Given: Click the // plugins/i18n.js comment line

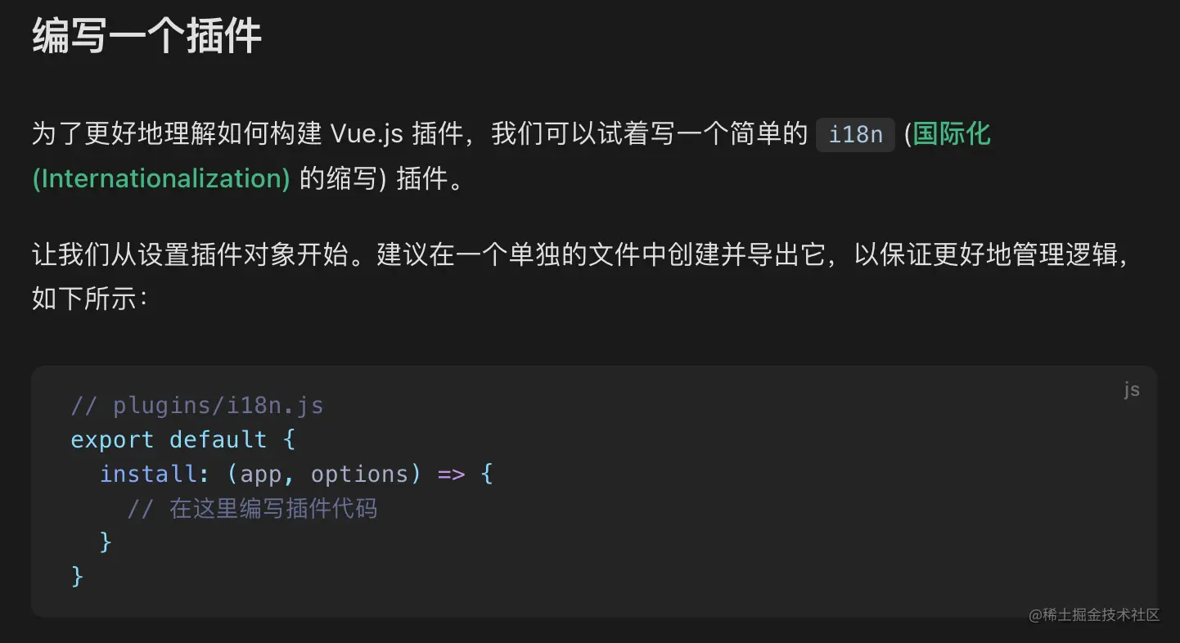Looking at the screenshot, I should coord(197,406).
